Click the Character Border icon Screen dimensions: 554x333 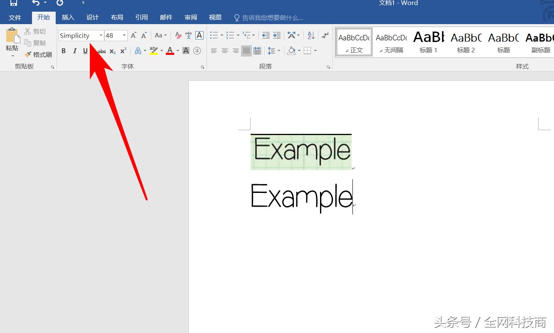tap(199, 35)
